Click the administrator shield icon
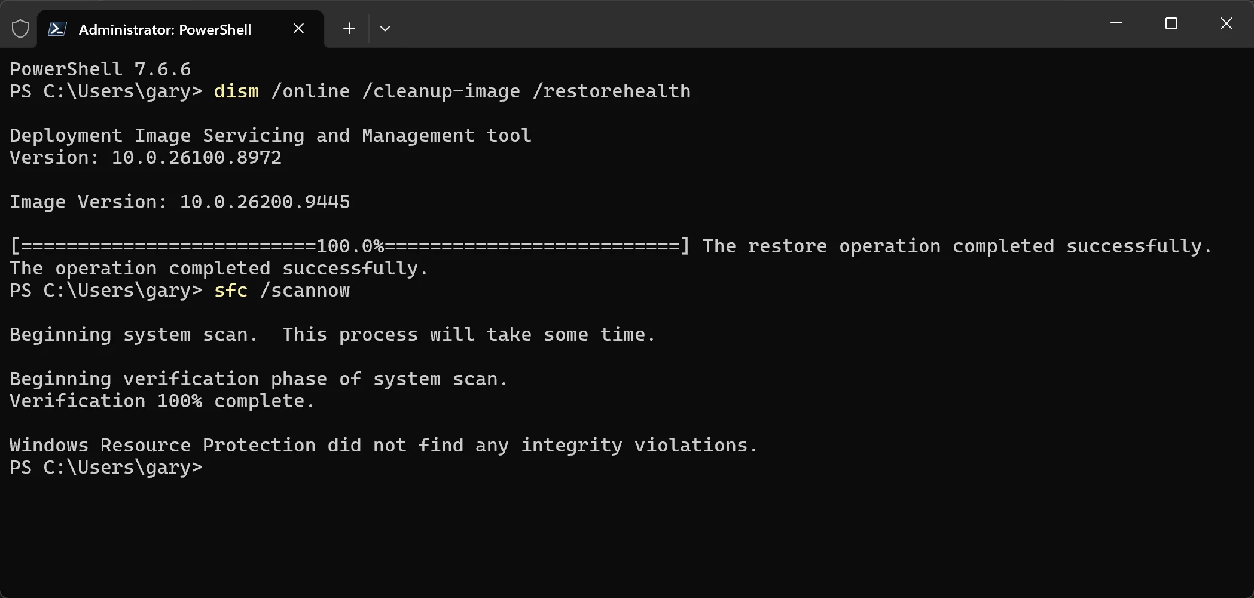 point(20,29)
